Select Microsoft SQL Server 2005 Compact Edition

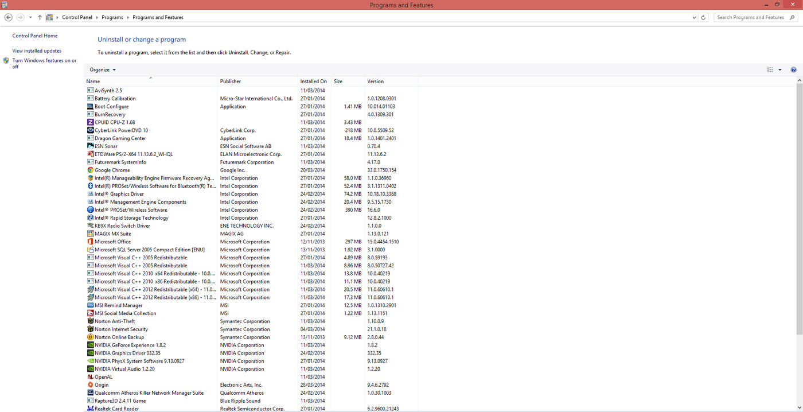[251, 250]
